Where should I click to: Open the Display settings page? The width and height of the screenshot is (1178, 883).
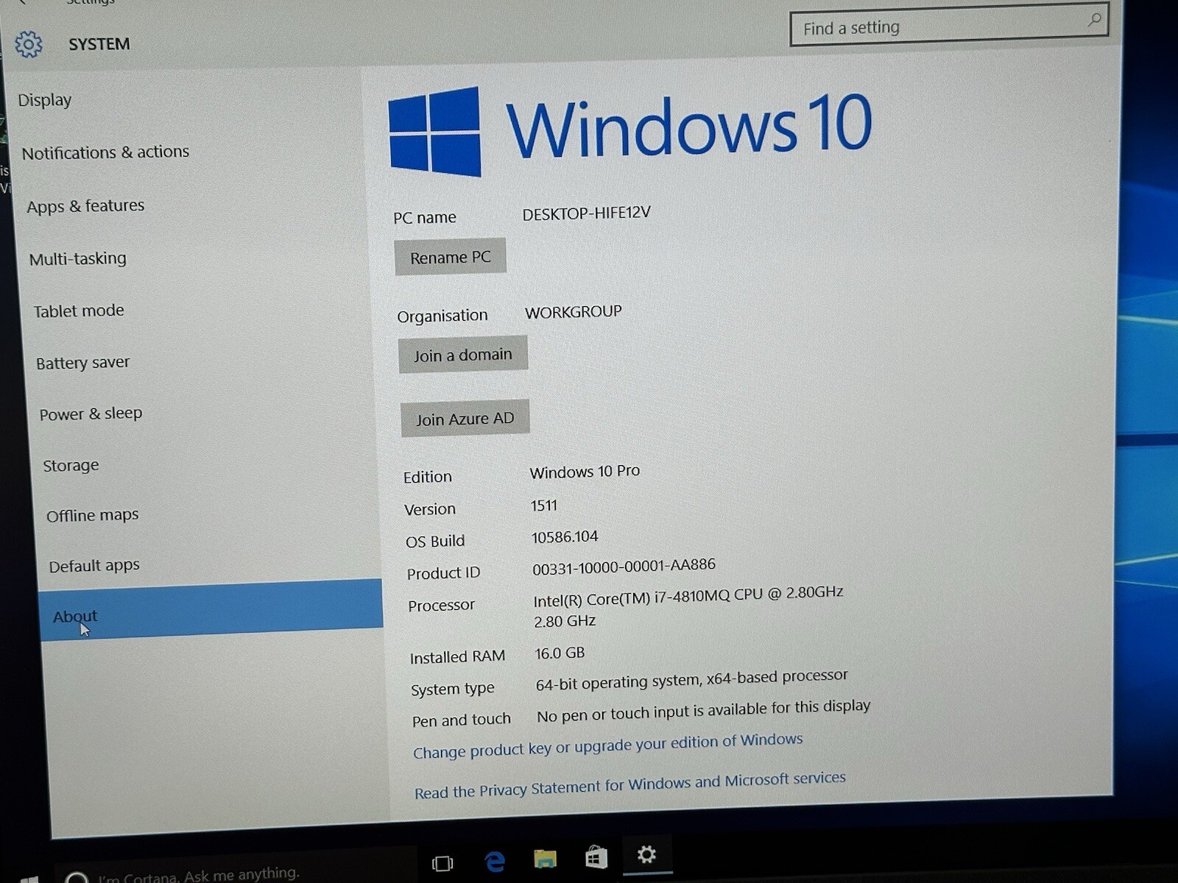[45, 100]
